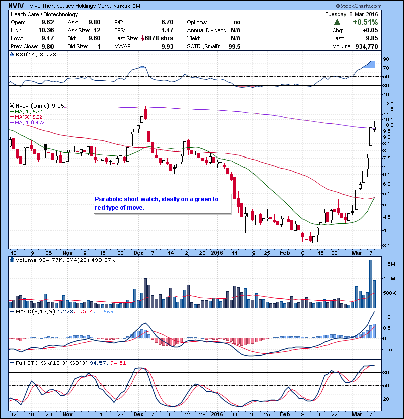Click the Bid value 9.60

[94, 38]
